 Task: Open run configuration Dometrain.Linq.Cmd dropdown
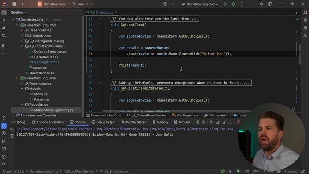(x=200, y=4)
